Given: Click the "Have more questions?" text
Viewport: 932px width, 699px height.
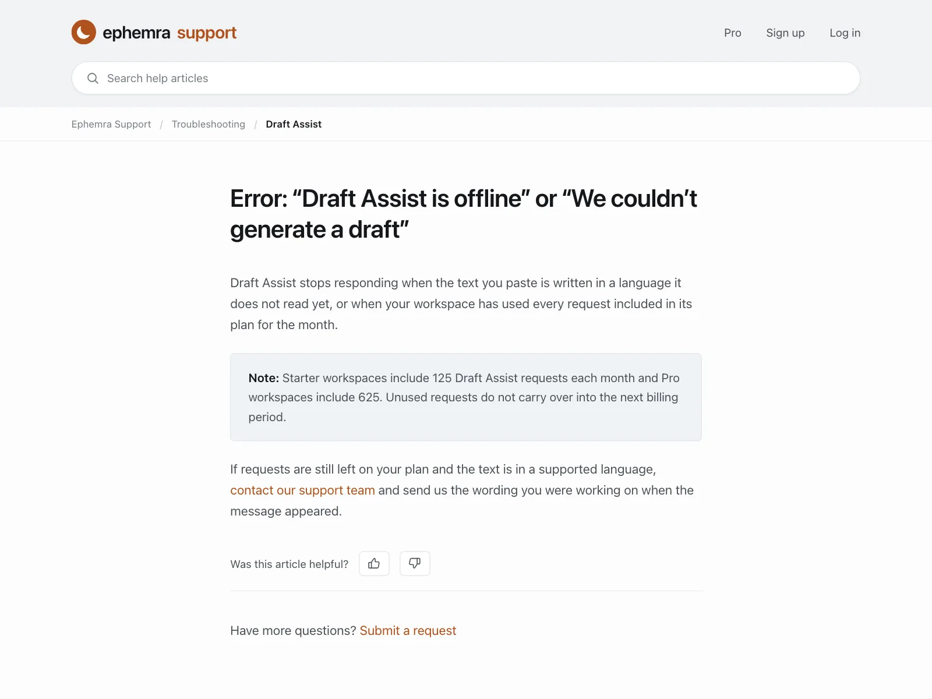Looking at the screenshot, I should tap(293, 631).
